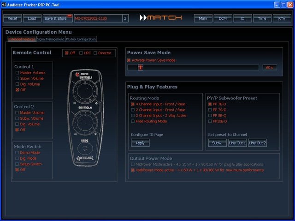The width and height of the screenshot is (295, 221).
Task: Click the red LED on the remote image
Action: 77,74
